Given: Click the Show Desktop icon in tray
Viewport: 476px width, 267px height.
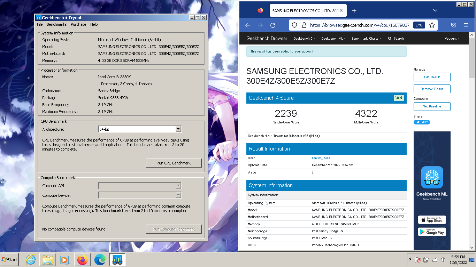Looking at the screenshot, I should (x=472, y=260).
